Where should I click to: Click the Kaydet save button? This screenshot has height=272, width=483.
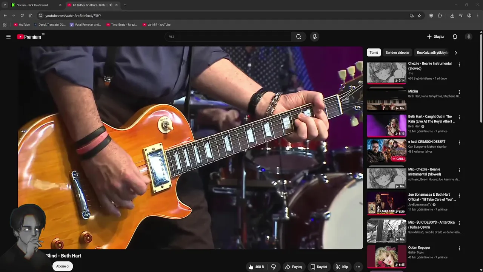coord(319,267)
